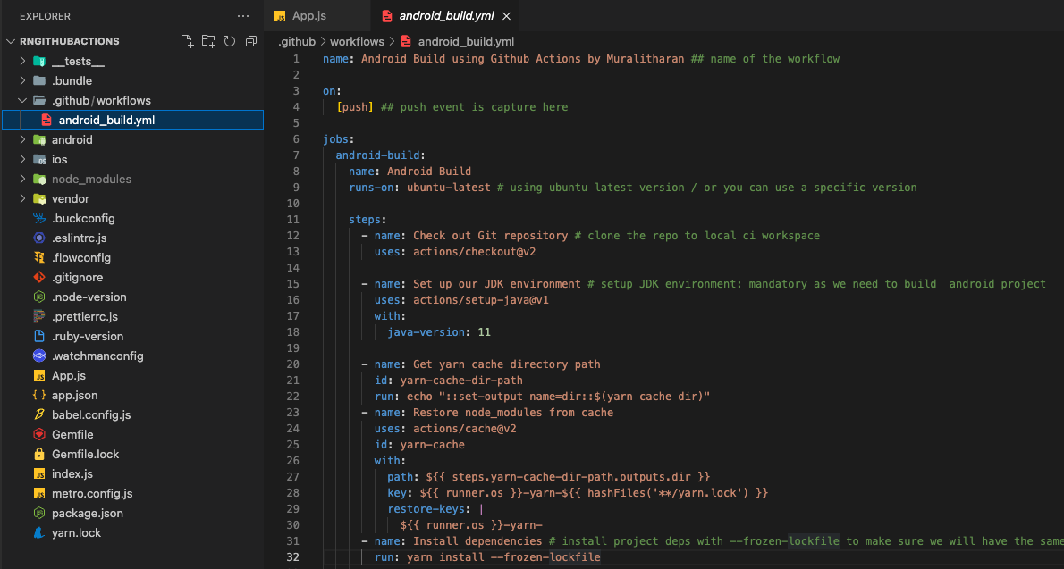Click the .github breadcrumb segment
The width and height of the screenshot is (1064, 569).
click(297, 41)
